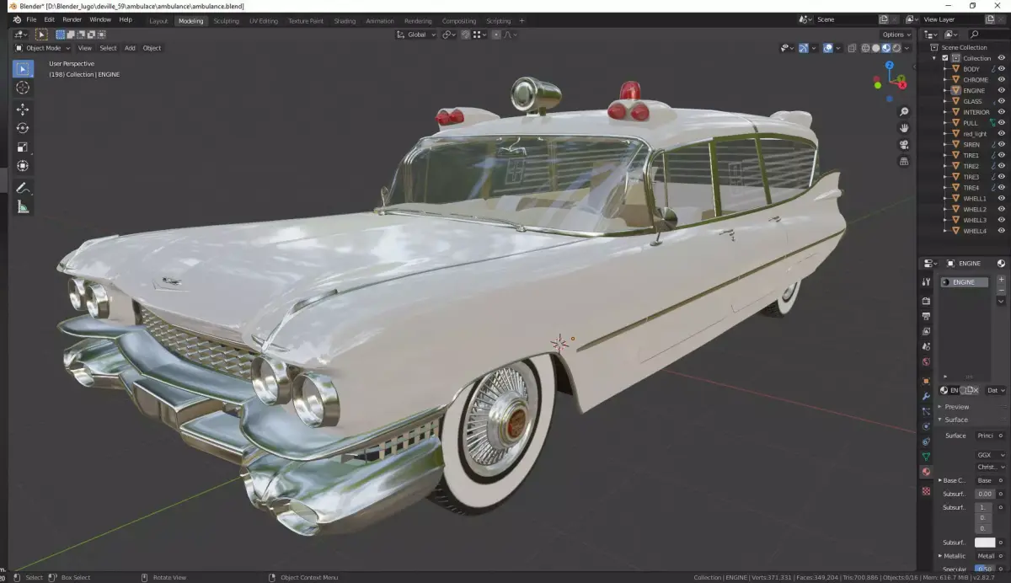This screenshot has width=1011, height=583.
Task: Select the Scale tool
Action: (x=23, y=147)
